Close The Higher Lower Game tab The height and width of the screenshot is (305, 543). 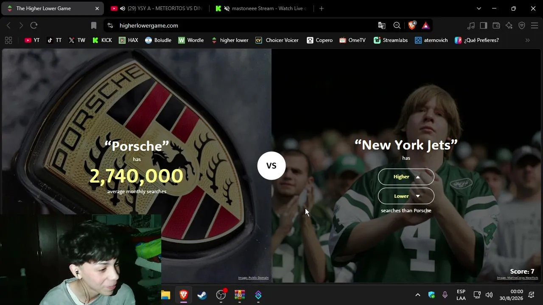[x=97, y=8]
